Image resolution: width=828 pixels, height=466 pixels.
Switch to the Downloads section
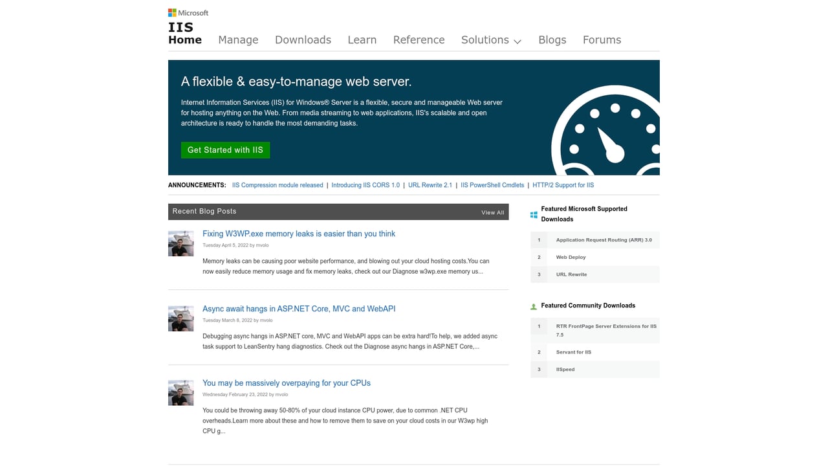click(x=303, y=39)
